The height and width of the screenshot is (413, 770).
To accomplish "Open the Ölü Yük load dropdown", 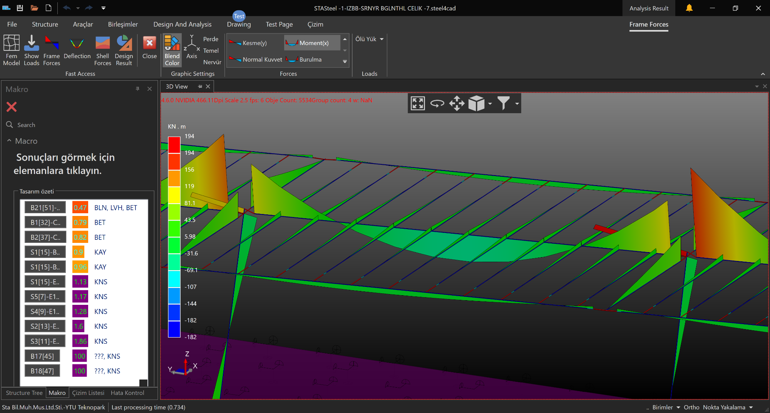I will pos(369,39).
